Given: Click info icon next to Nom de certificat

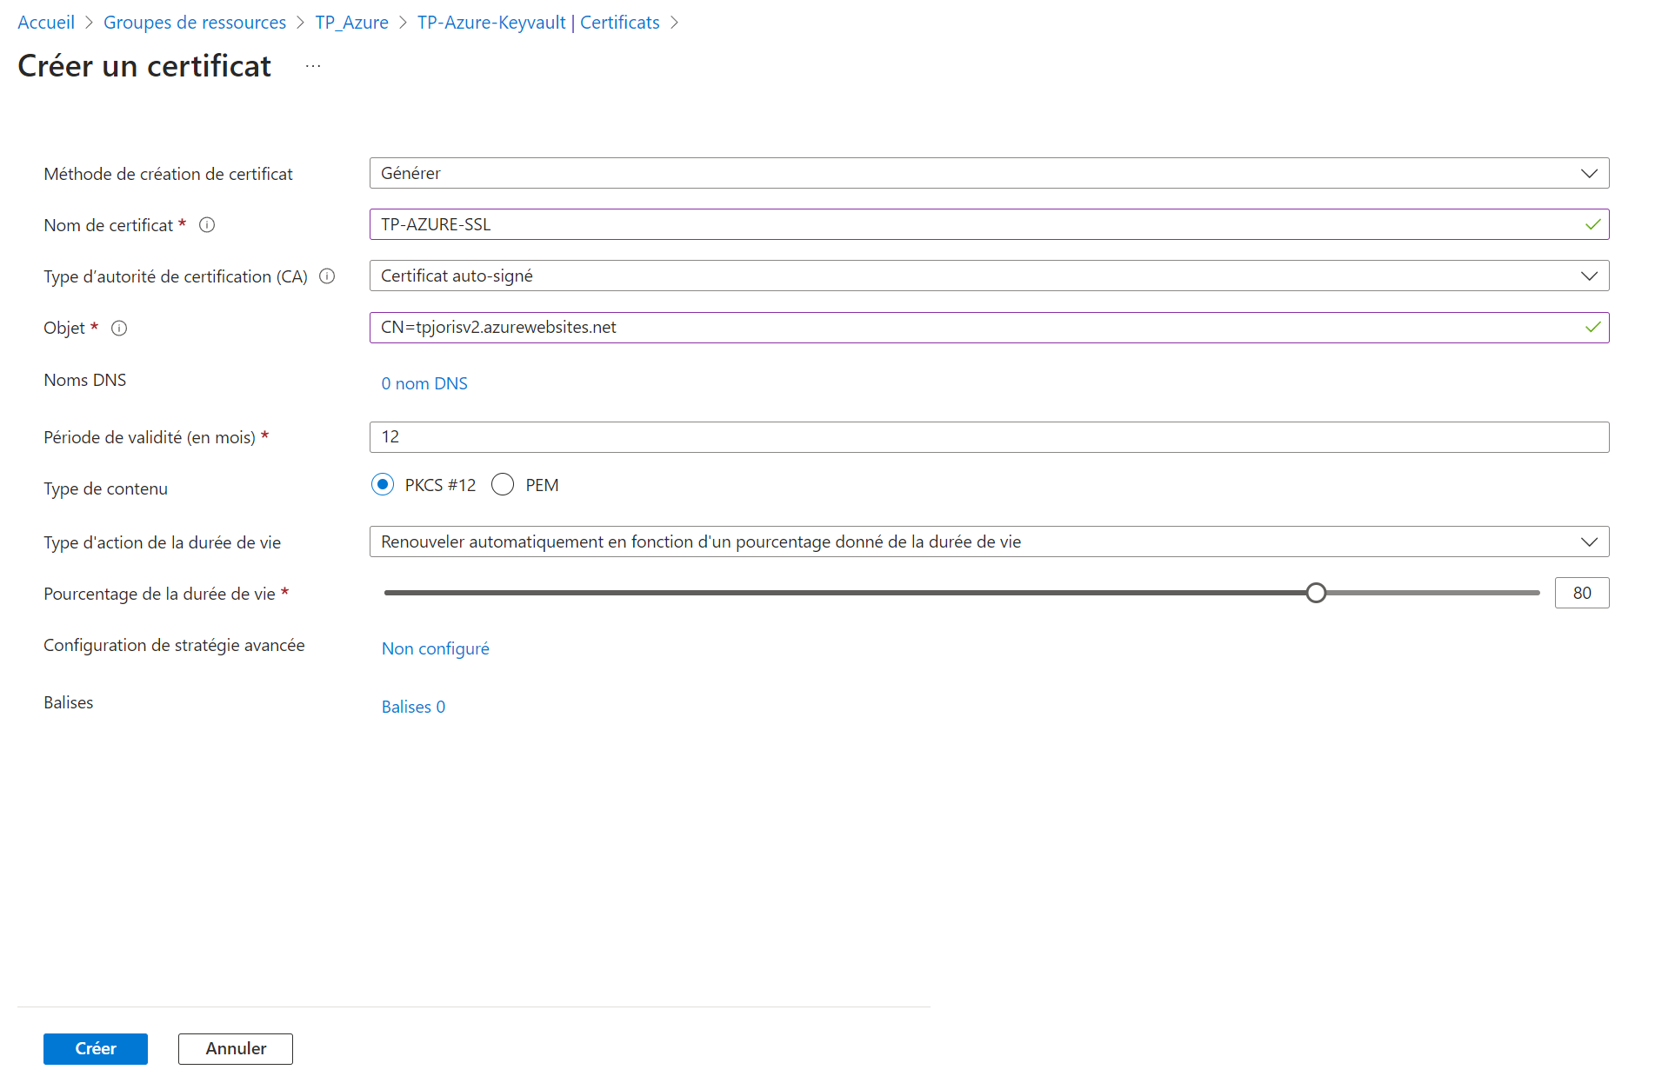Looking at the screenshot, I should [x=207, y=225].
